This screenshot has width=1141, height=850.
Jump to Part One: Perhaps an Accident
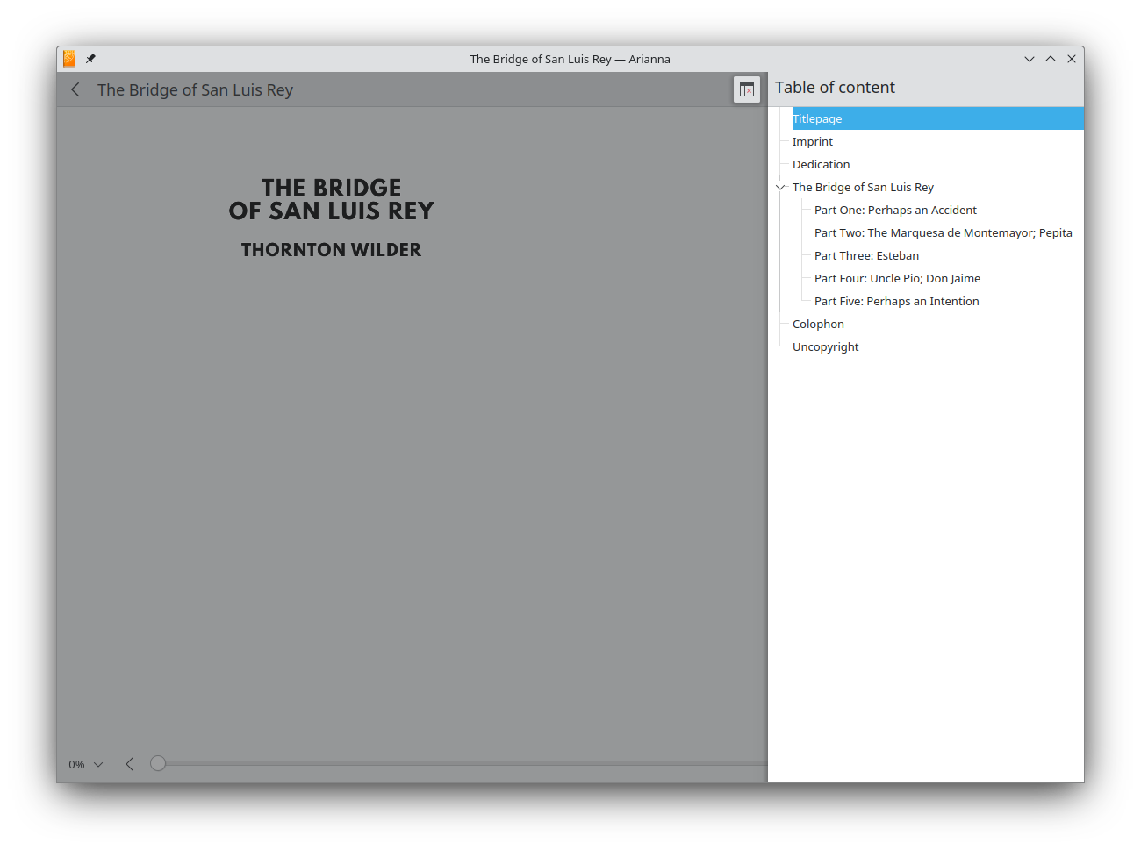point(895,210)
